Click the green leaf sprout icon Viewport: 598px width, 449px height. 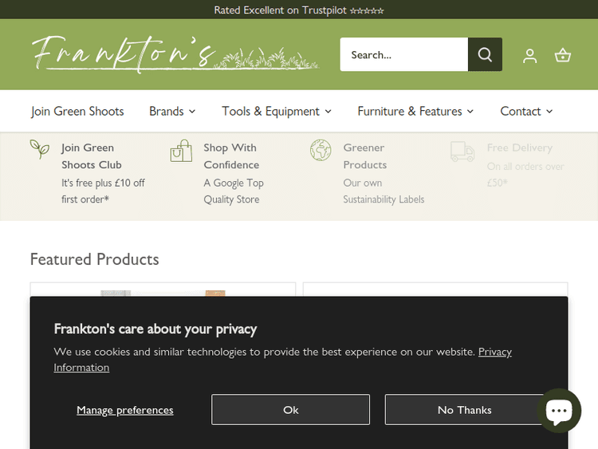click(x=40, y=149)
